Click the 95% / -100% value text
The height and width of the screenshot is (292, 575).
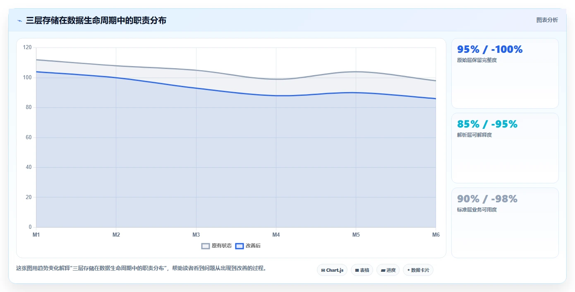tap(490, 49)
